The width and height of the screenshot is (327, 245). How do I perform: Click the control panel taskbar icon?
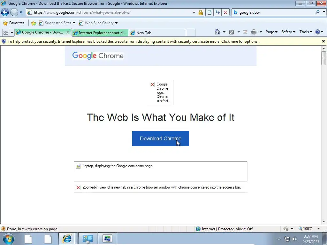[87, 239]
